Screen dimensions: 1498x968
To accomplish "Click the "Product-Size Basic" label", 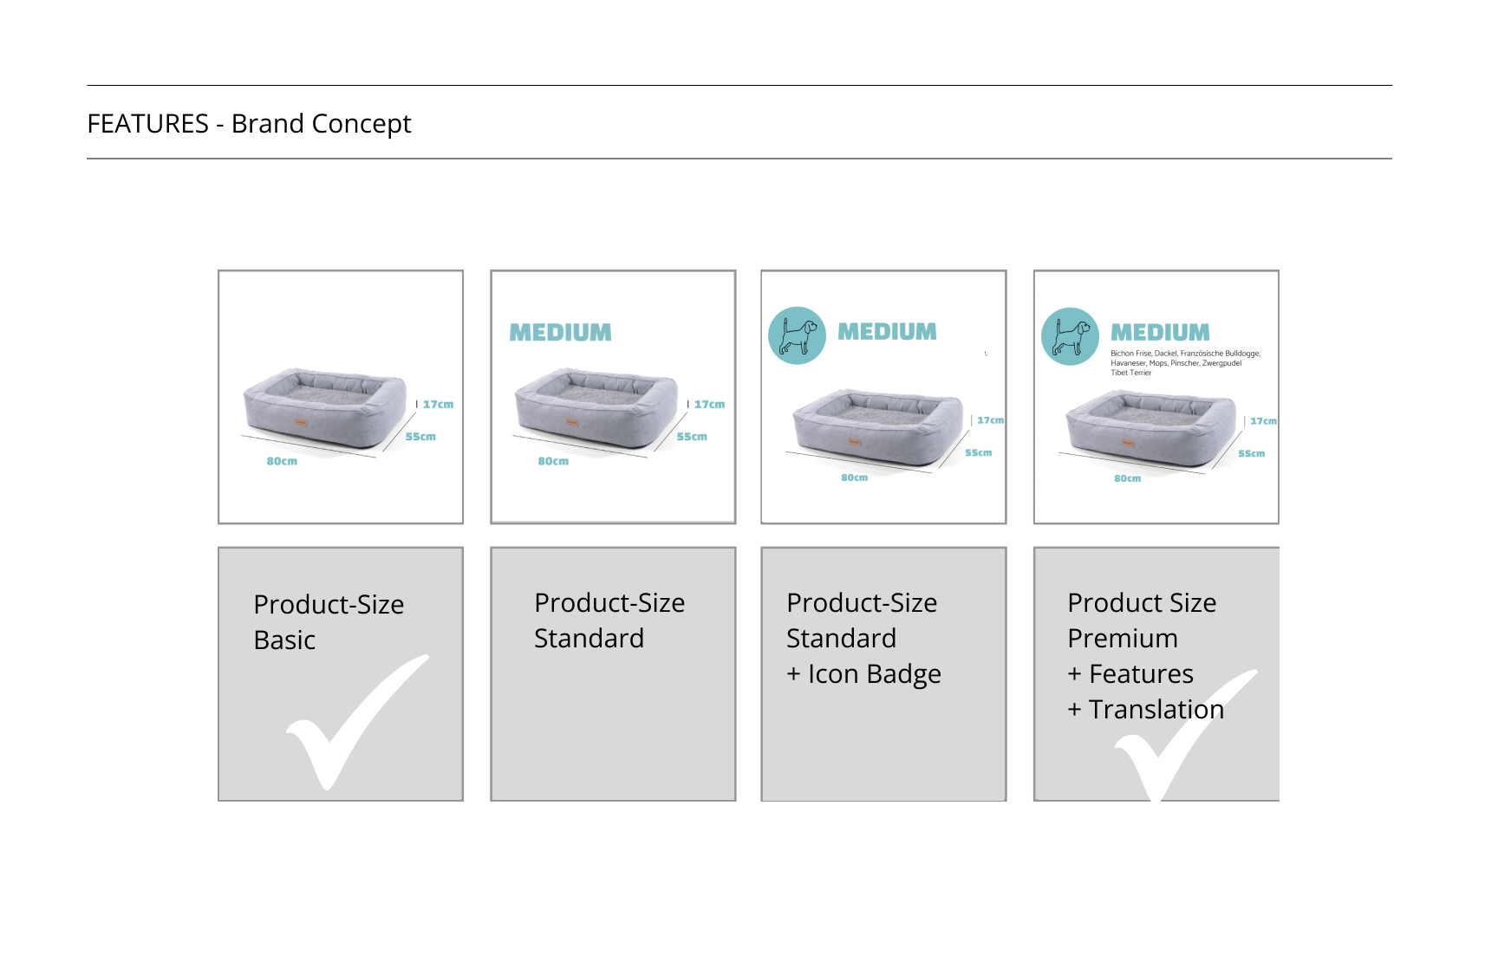I will point(329,621).
